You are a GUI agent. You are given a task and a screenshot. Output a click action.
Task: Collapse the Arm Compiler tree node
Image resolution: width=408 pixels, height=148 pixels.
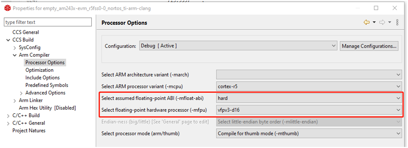(x=15, y=55)
